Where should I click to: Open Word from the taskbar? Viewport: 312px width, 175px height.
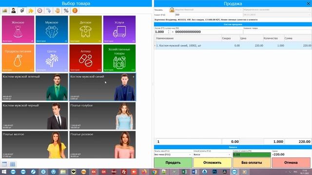point(195,172)
